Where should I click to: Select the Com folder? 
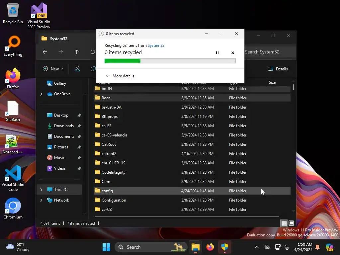click(192, 182)
